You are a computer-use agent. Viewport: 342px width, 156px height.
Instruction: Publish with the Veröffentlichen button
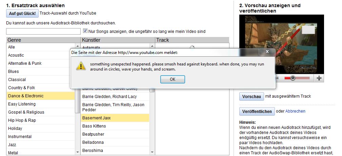[257, 111]
